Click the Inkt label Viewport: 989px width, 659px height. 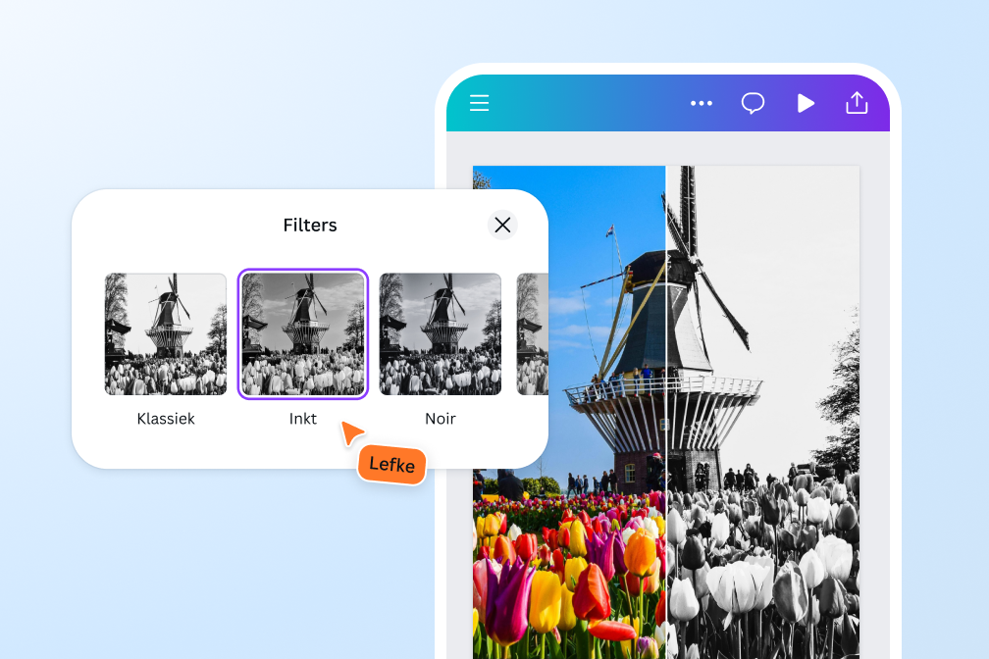[303, 419]
